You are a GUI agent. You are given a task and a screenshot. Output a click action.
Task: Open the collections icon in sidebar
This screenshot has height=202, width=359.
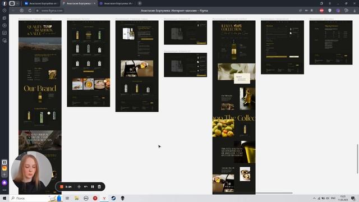tap(4, 18)
